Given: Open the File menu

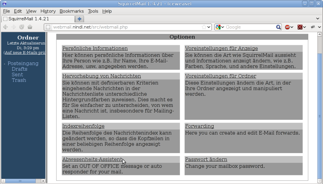Looking at the screenshot, I should pyautogui.click(x=6, y=11).
